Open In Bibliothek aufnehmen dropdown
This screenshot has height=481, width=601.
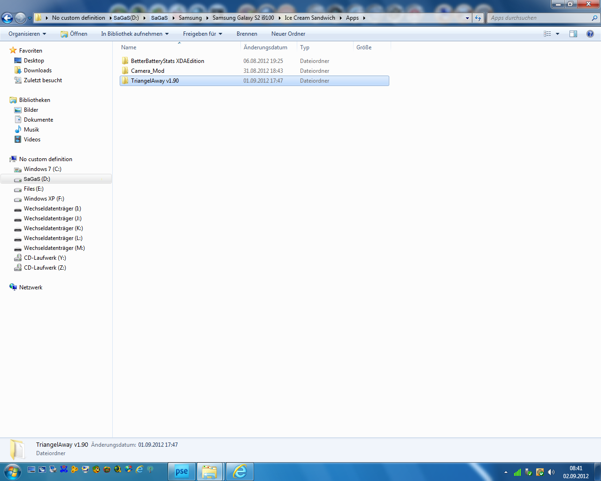[x=135, y=34]
